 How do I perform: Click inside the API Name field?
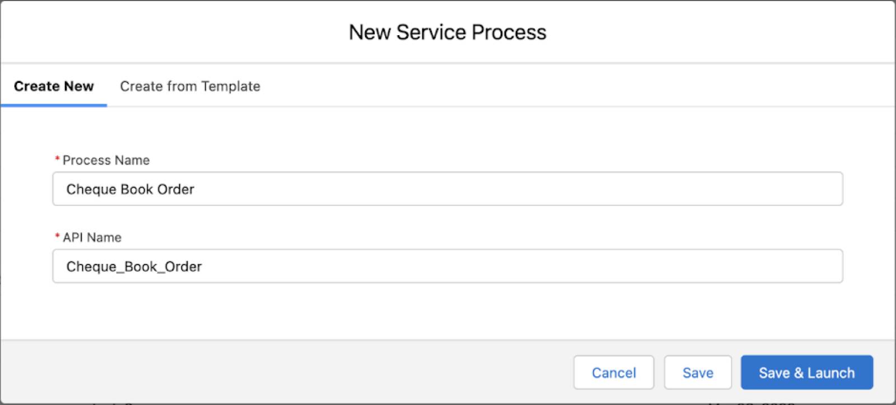(392, 266)
